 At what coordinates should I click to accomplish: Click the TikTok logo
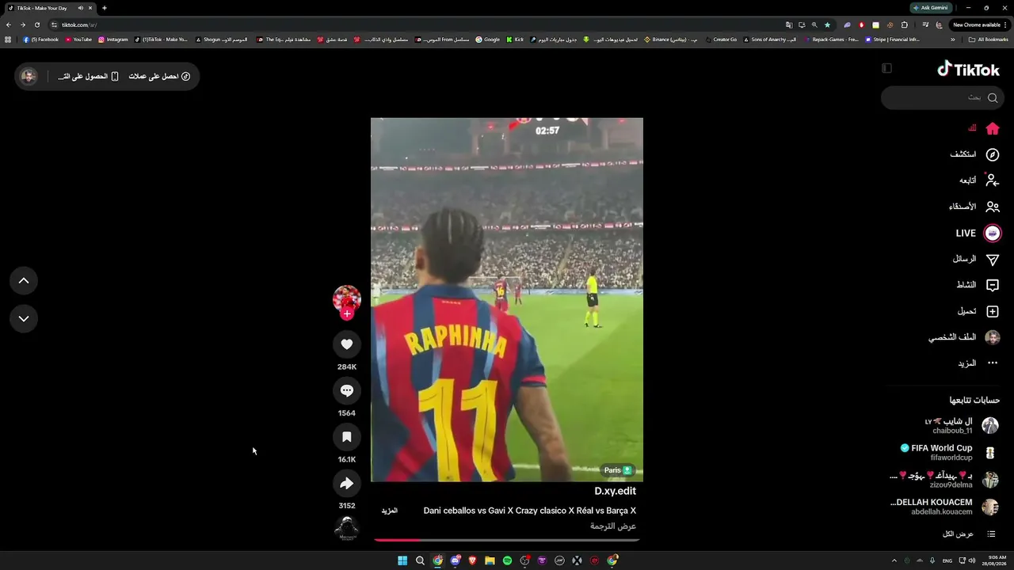tap(968, 70)
